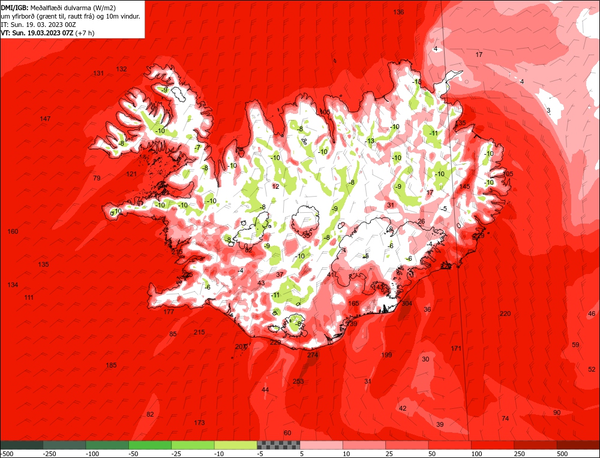The image size is (600, 458).
Task: Click the dark red swatch between 250 and 500
Action: (x=536, y=445)
